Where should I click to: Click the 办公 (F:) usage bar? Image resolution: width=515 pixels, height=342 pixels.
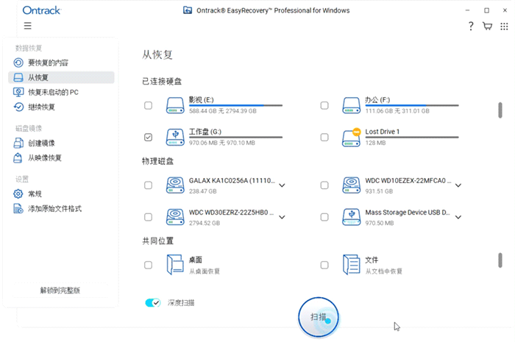(412, 106)
